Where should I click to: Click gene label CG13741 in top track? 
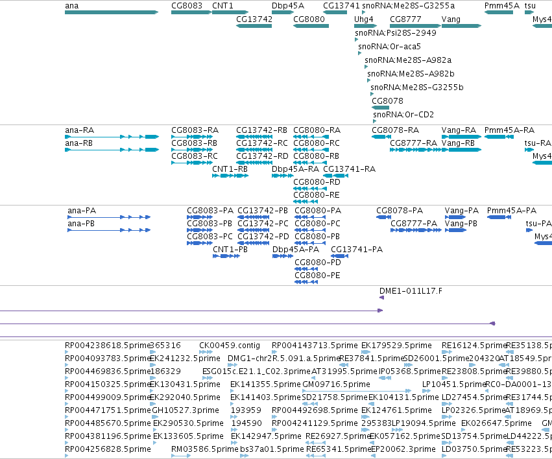[x=341, y=6]
